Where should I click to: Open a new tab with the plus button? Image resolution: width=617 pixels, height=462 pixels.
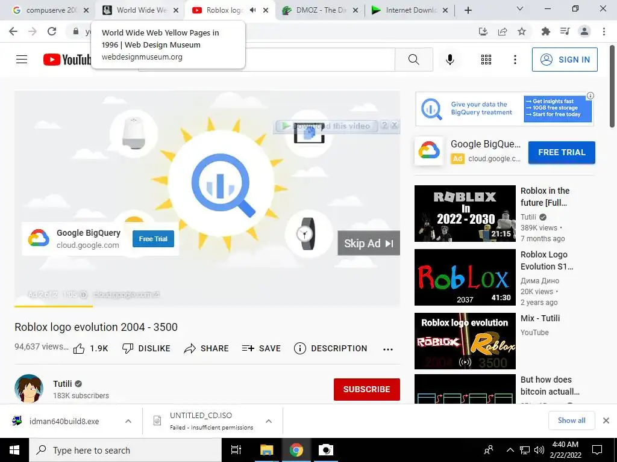[468, 10]
